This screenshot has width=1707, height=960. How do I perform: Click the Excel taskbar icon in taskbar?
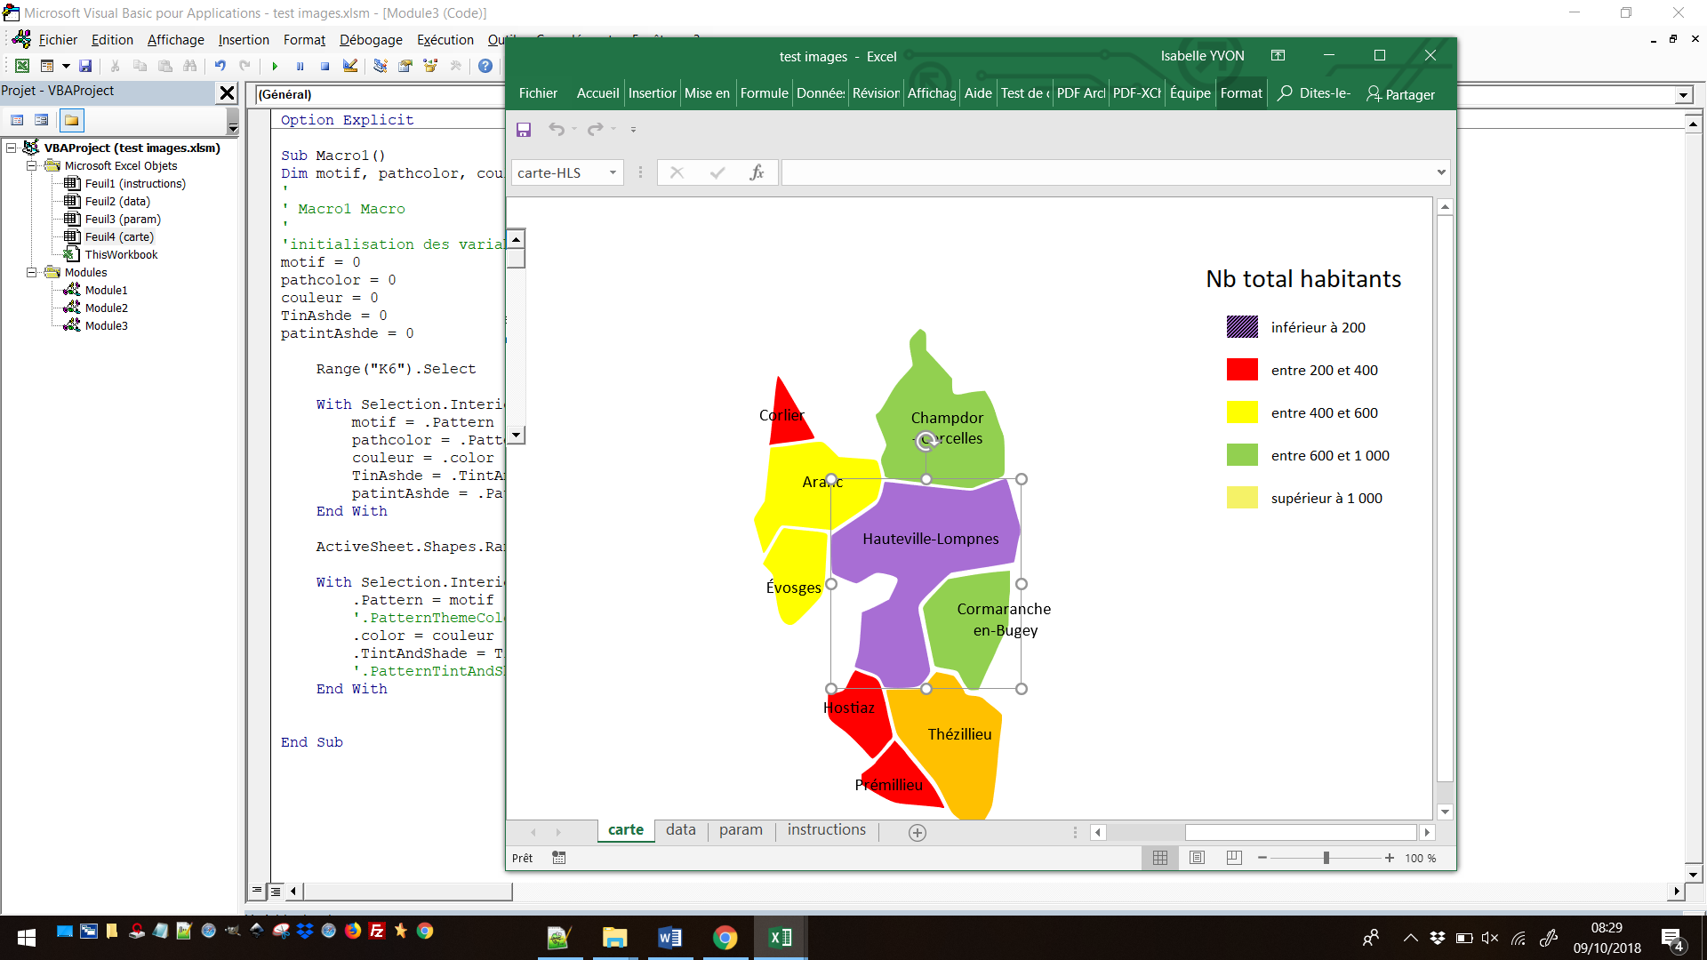tap(779, 937)
